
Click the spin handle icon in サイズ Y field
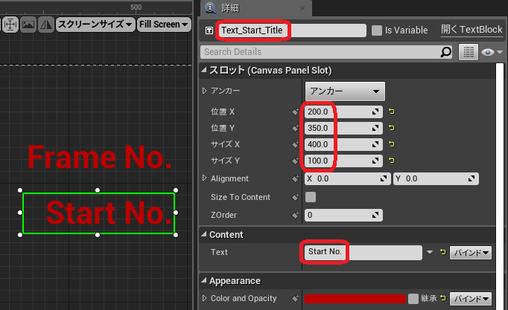(375, 161)
